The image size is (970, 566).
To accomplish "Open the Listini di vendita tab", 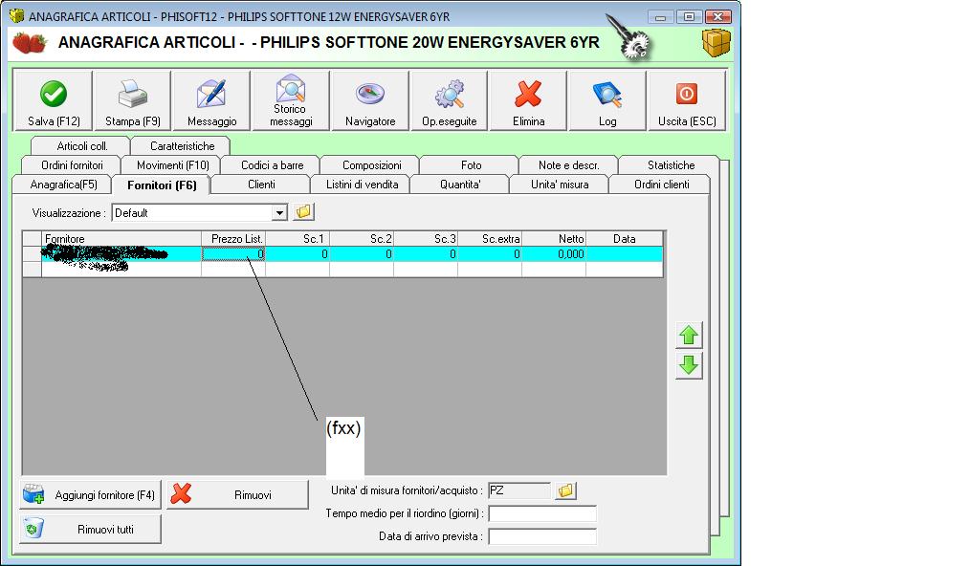I will click(x=362, y=185).
